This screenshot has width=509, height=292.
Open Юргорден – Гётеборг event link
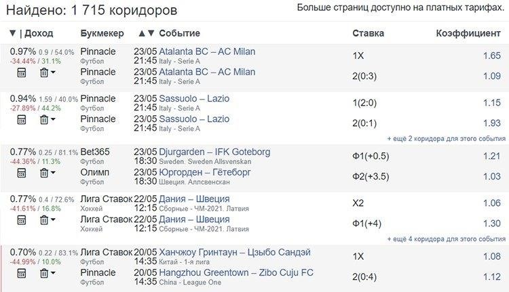click(x=205, y=172)
